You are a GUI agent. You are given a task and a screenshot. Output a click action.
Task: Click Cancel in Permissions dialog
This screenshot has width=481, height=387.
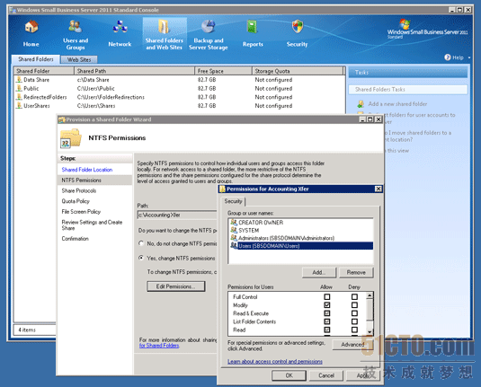pyautogui.click(x=326, y=375)
